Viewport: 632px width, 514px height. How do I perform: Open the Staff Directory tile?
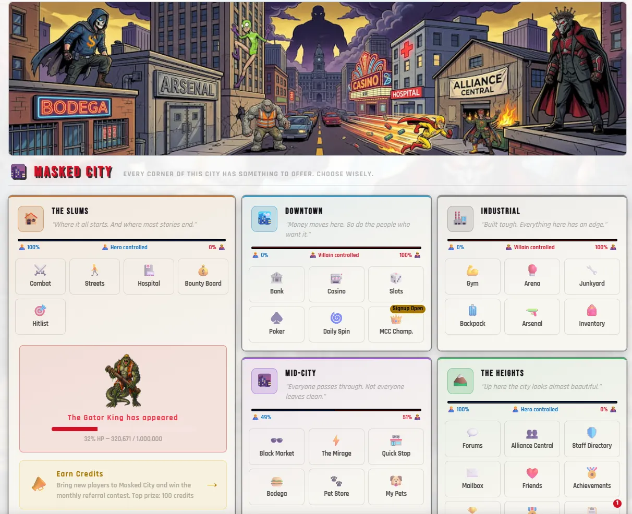click(x=592, y=438)
